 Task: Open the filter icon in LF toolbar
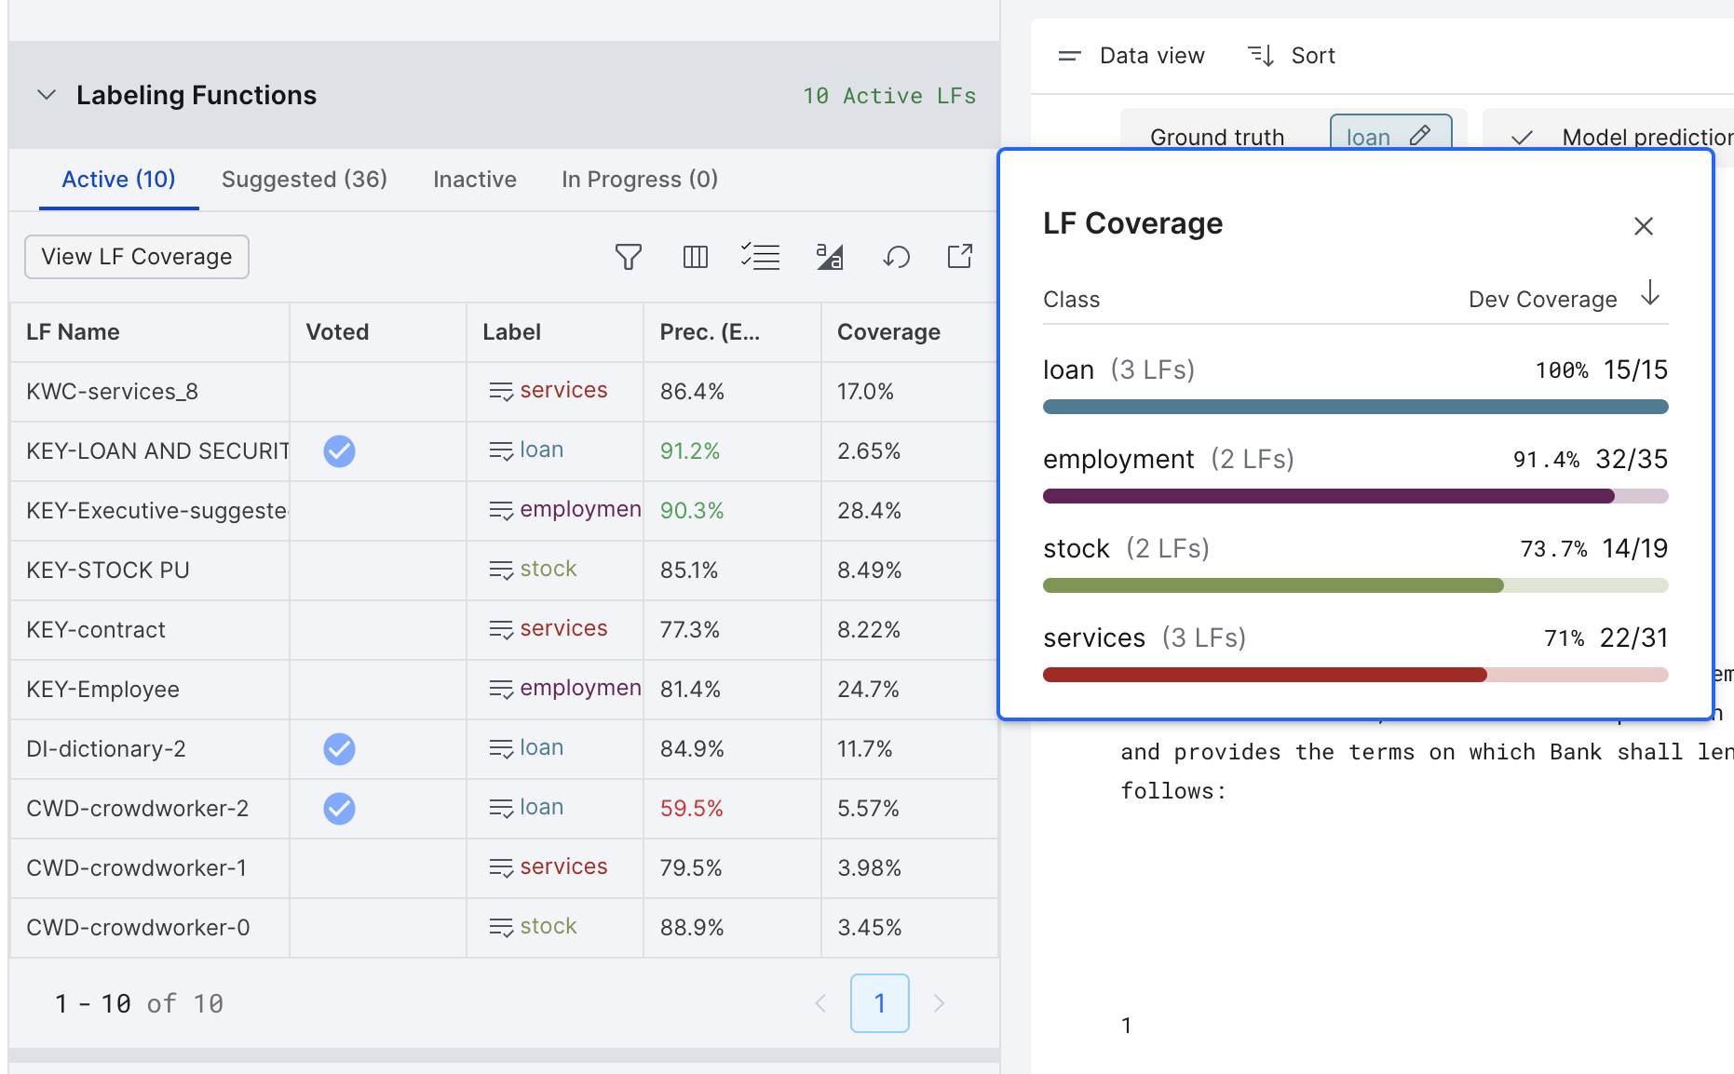click(x=629, y=257)
